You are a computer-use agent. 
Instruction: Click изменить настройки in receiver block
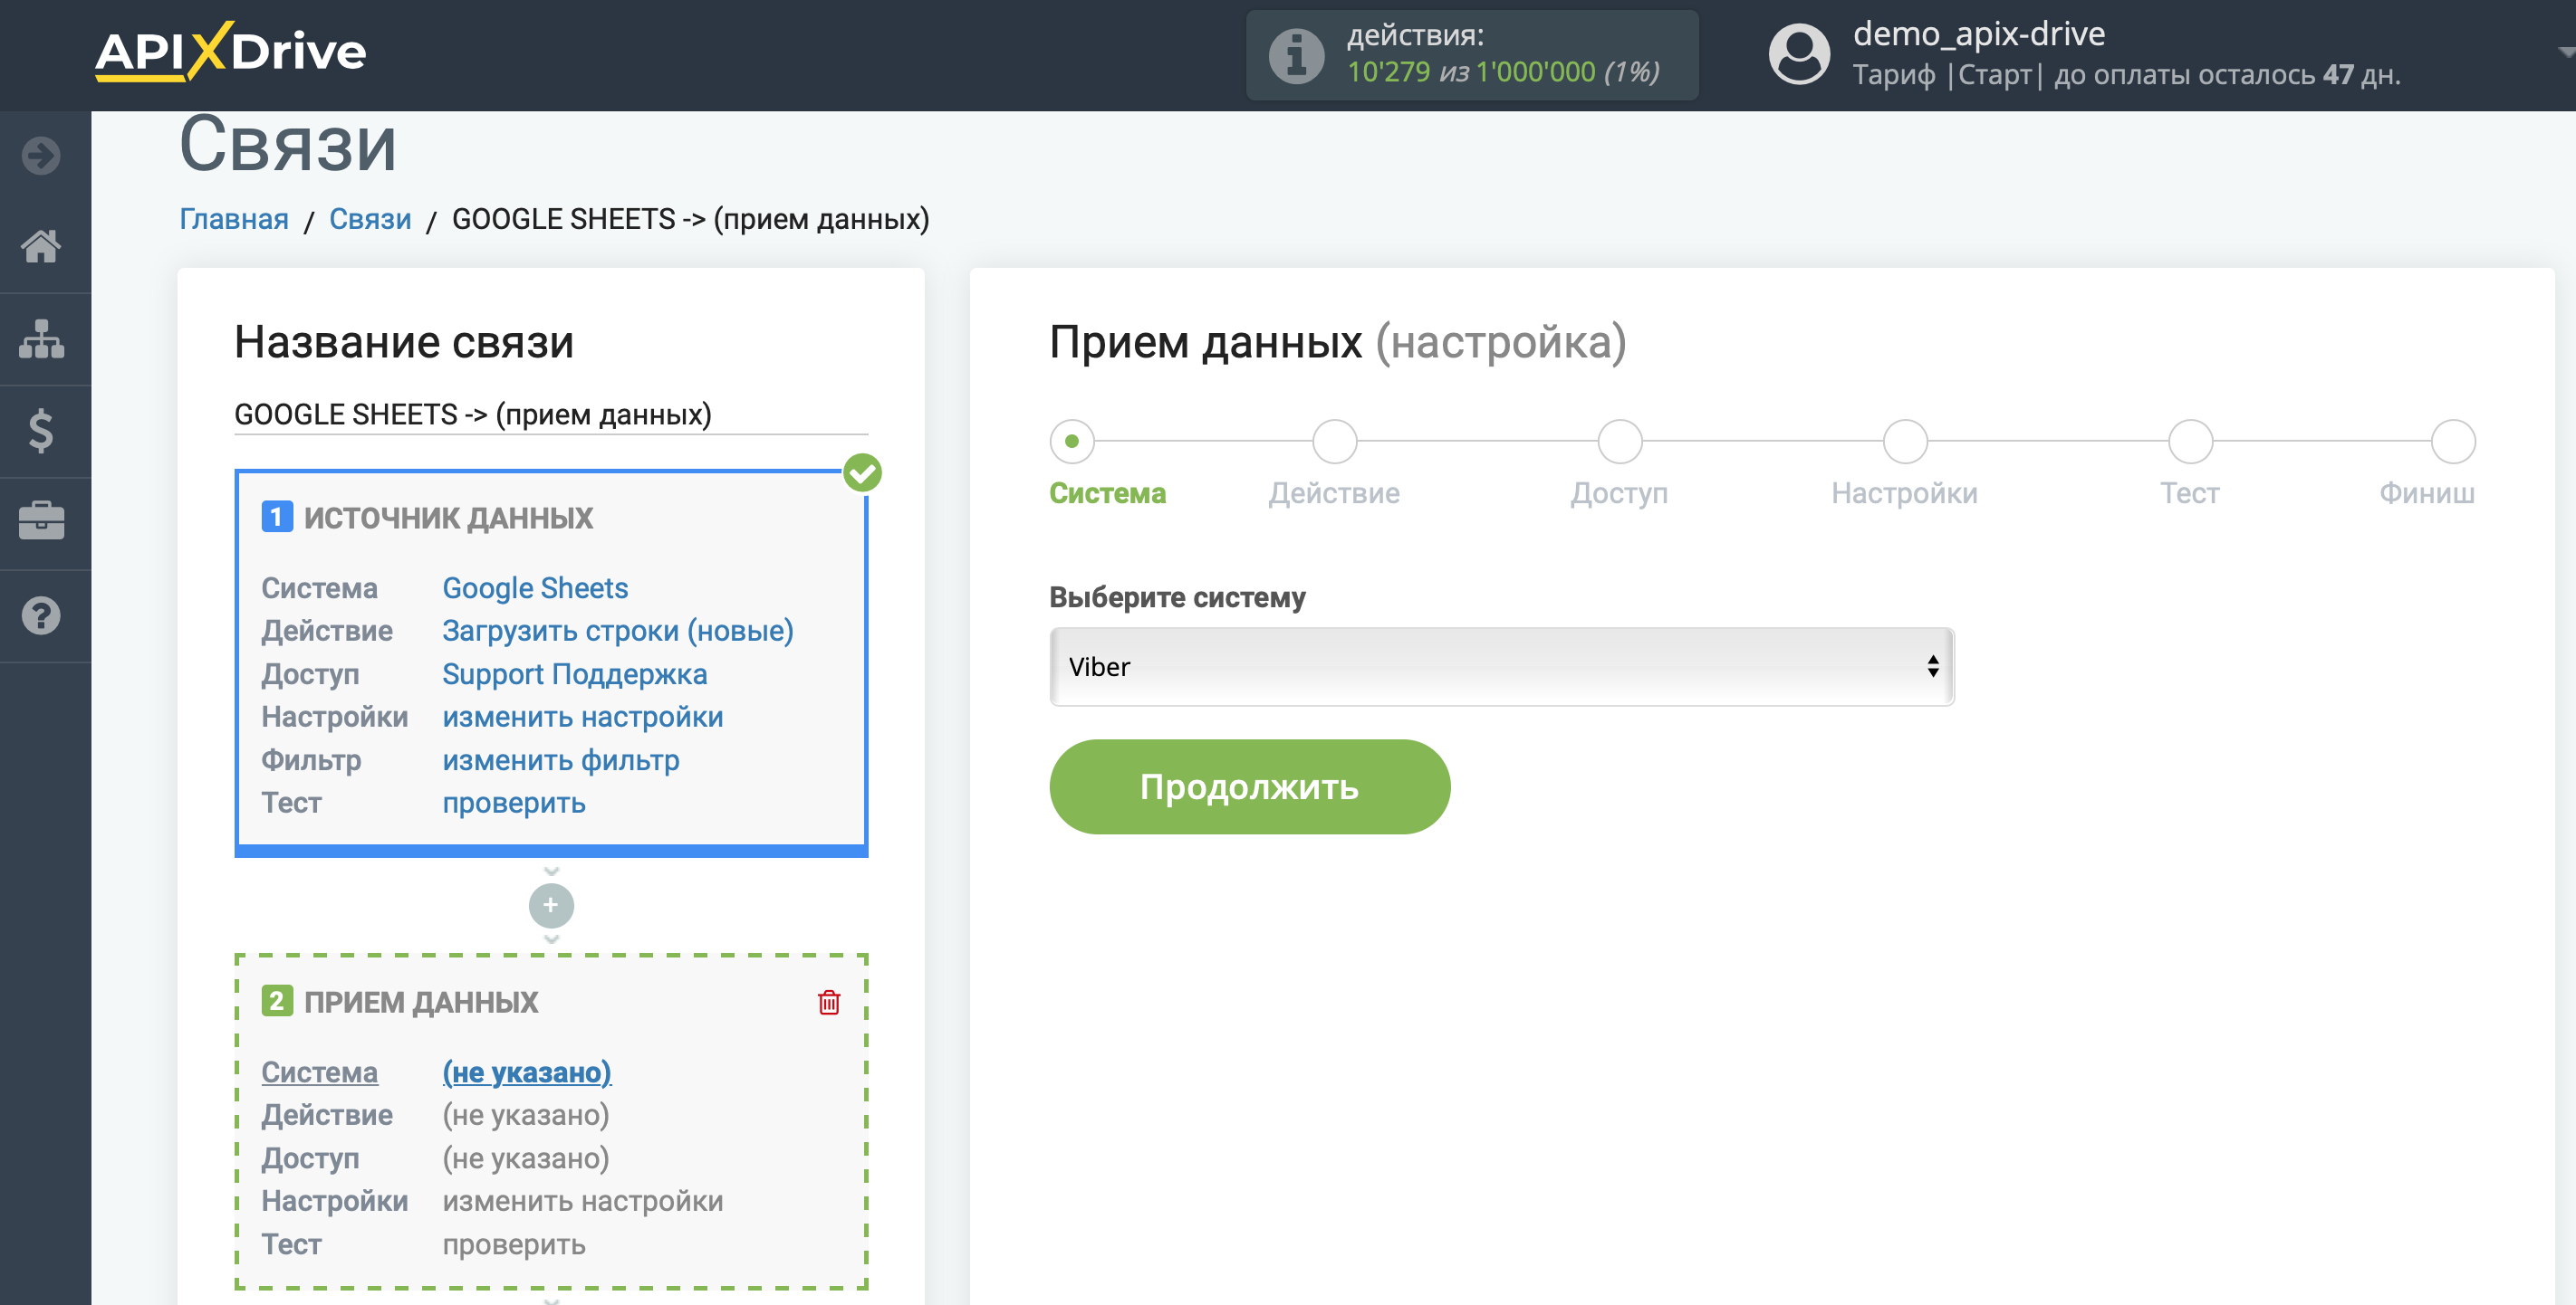pos(583,1201)
